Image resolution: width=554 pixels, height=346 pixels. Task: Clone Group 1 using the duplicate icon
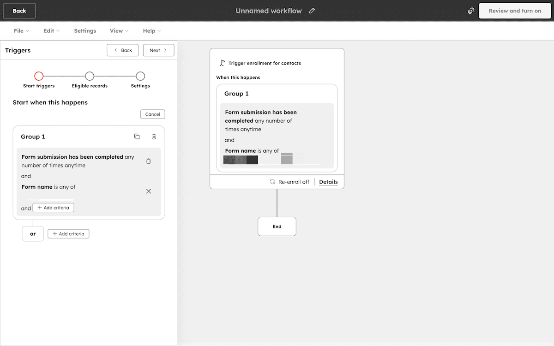tap(137, 136)
